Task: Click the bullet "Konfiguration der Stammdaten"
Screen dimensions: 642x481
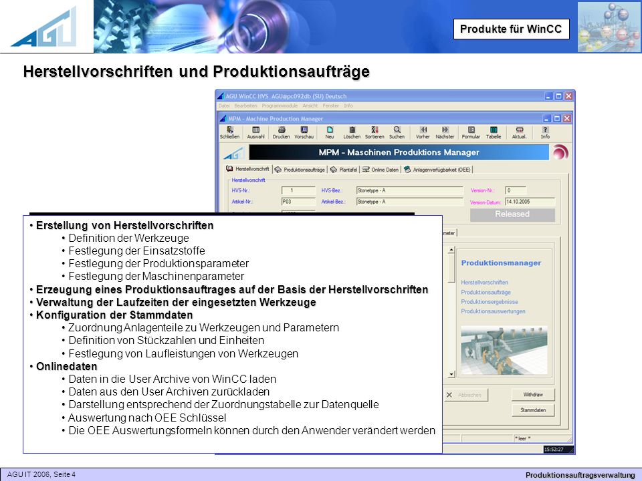Action: coord(114,315)
